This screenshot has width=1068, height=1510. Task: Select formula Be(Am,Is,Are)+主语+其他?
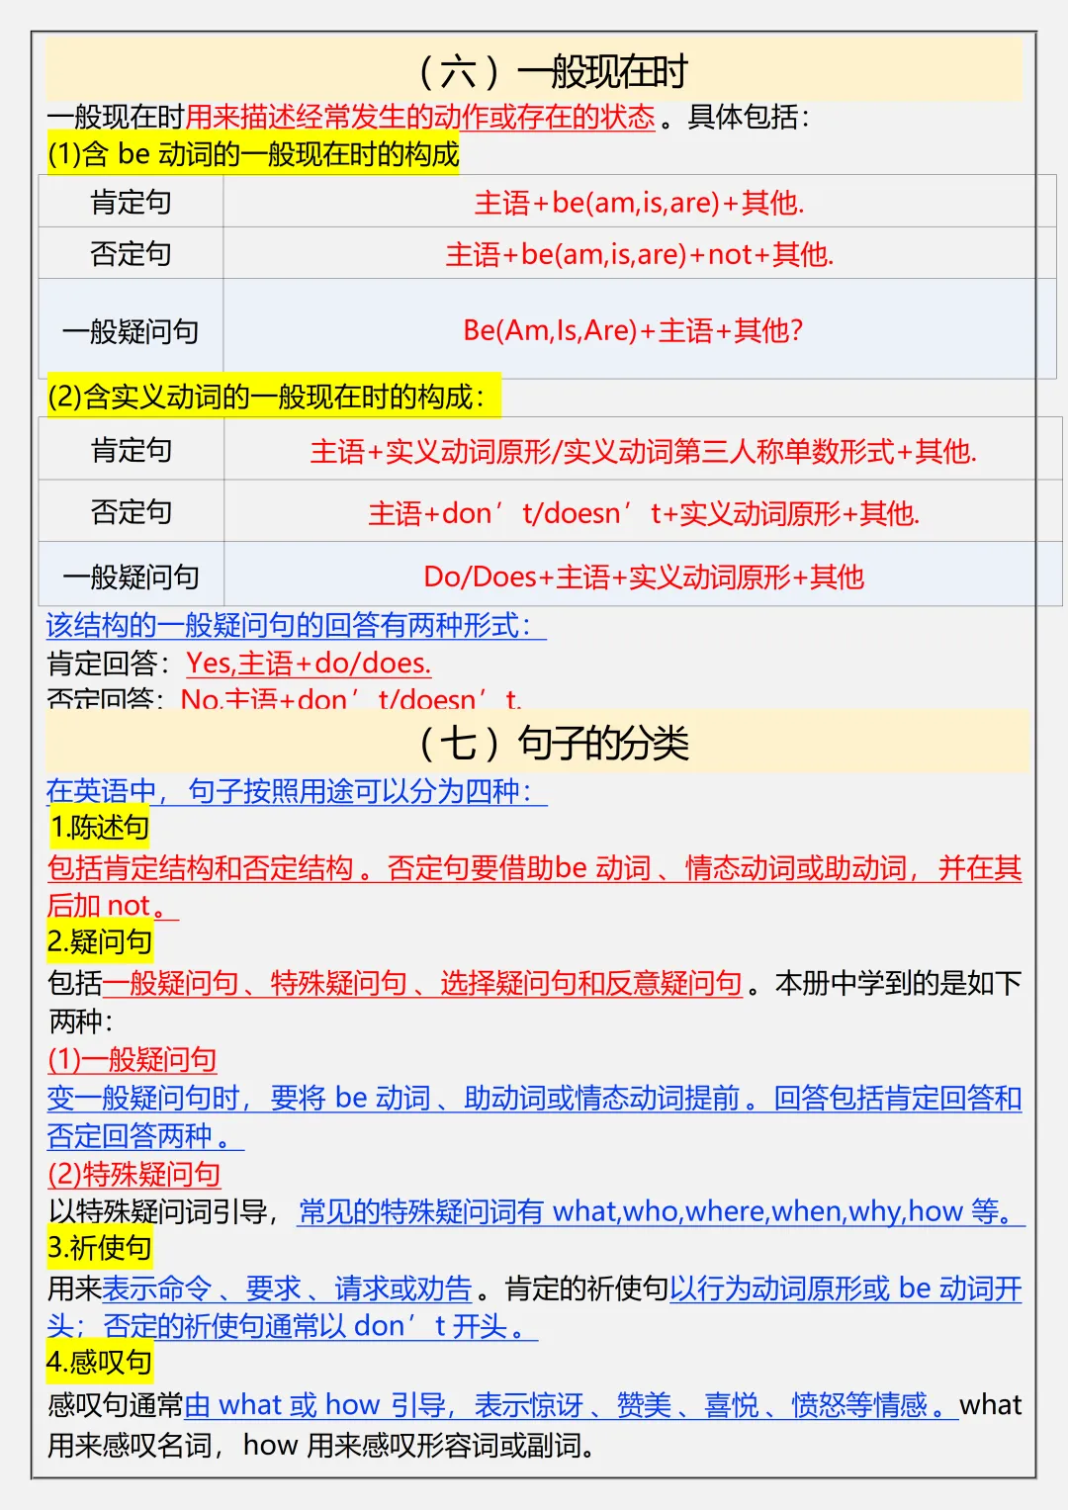[633, 330]
